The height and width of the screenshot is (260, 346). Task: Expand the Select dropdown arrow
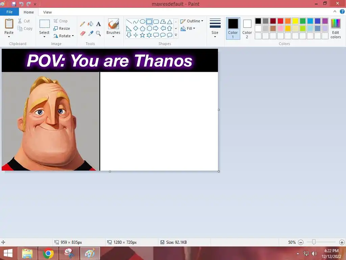click(44, 37)
